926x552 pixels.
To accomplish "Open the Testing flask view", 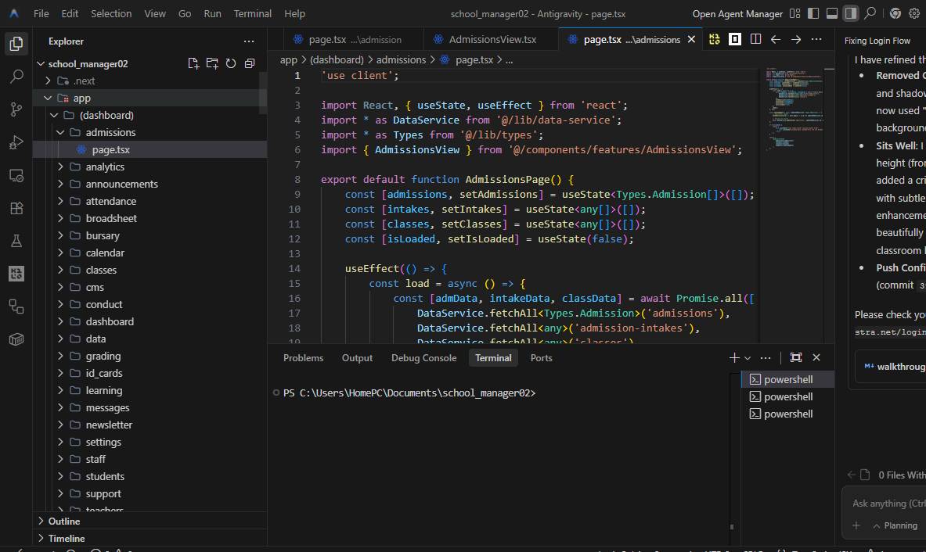I will click(16, 241).
